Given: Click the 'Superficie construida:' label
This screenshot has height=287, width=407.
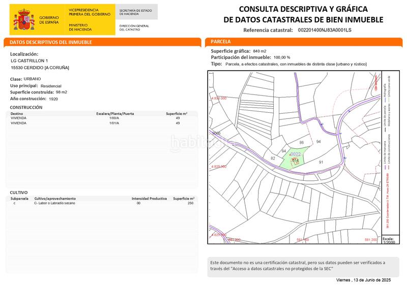Looking at the screenshot, I should pos(32,92).
